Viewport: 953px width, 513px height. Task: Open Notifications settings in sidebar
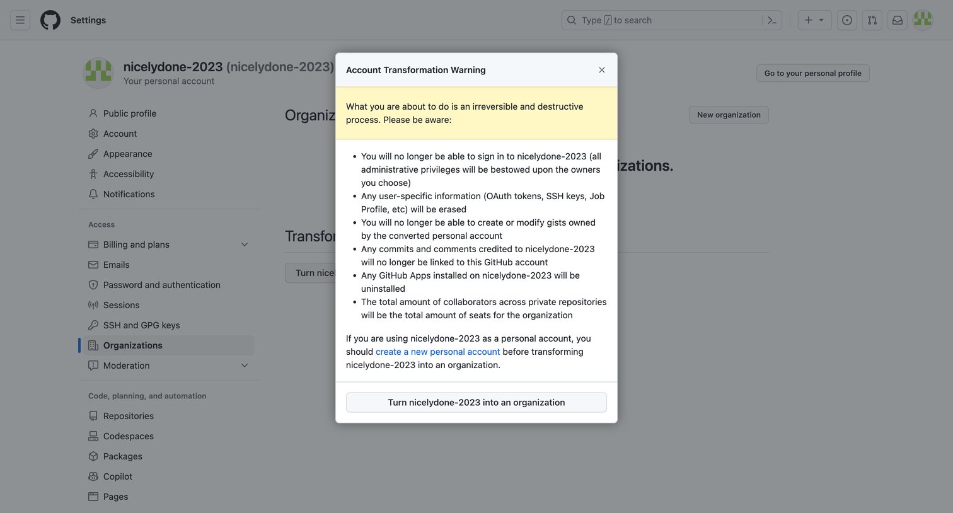(169, 194)
